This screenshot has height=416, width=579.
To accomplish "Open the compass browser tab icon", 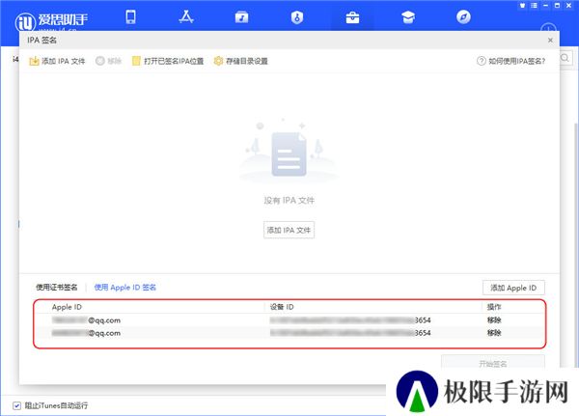I will point(463,17).
